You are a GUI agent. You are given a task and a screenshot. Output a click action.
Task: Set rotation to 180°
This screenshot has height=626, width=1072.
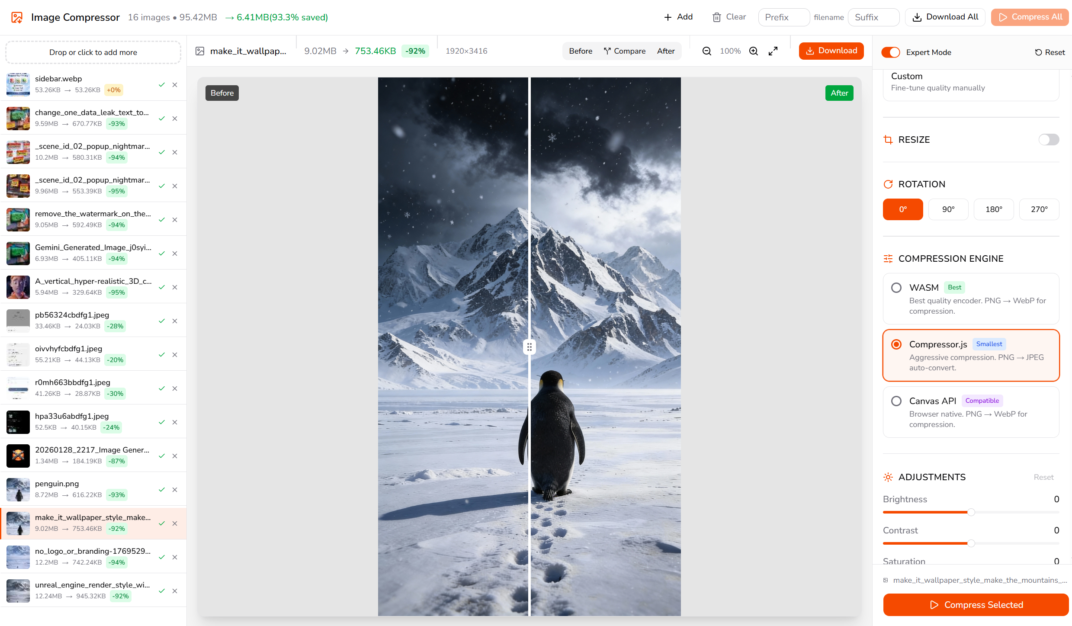pos(994,209)
